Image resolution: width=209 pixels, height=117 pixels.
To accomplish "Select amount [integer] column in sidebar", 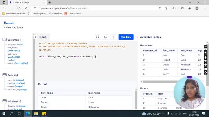I will tap(15, 86).
